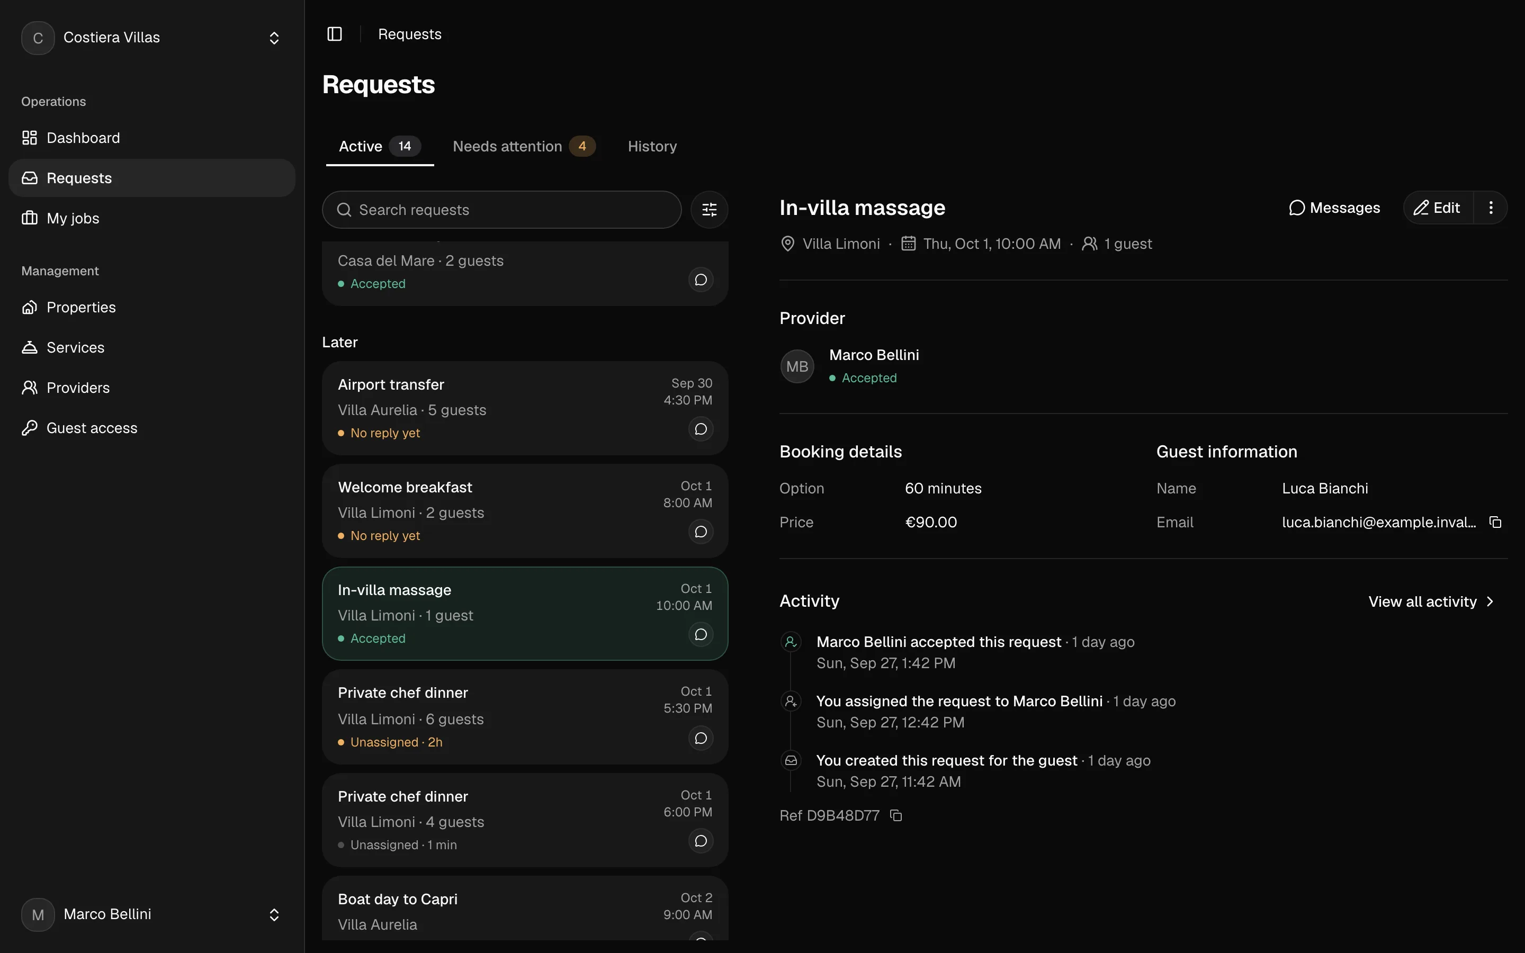Screen dimensions: 1525x953
Task: Click the MB provider avatar
Action: [x=797, y=367]
